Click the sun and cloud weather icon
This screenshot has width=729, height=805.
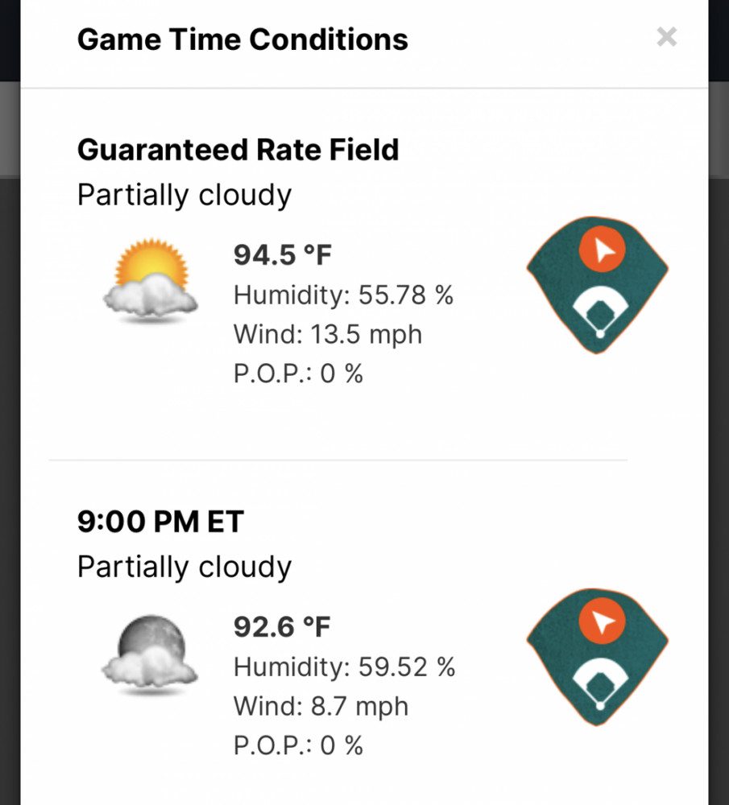tap(151, 280)
